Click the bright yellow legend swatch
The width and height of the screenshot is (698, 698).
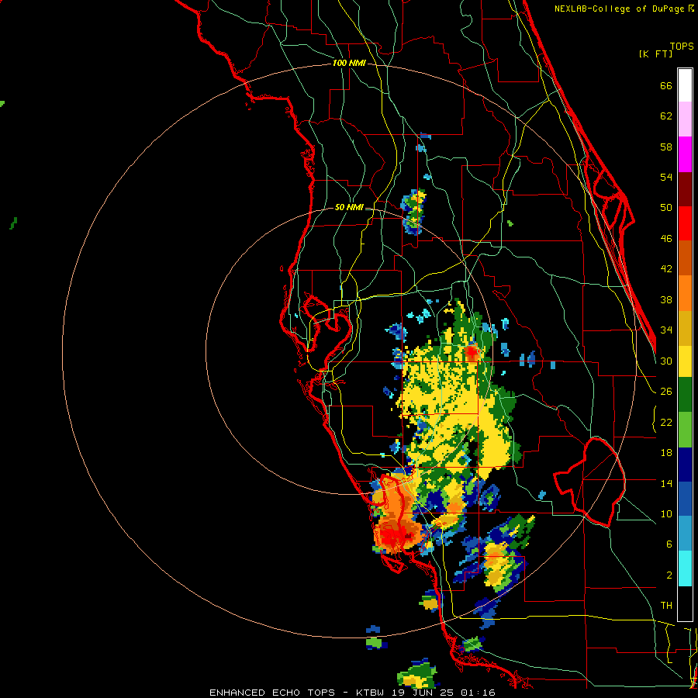pyautogui.click(x=685, y=361)
